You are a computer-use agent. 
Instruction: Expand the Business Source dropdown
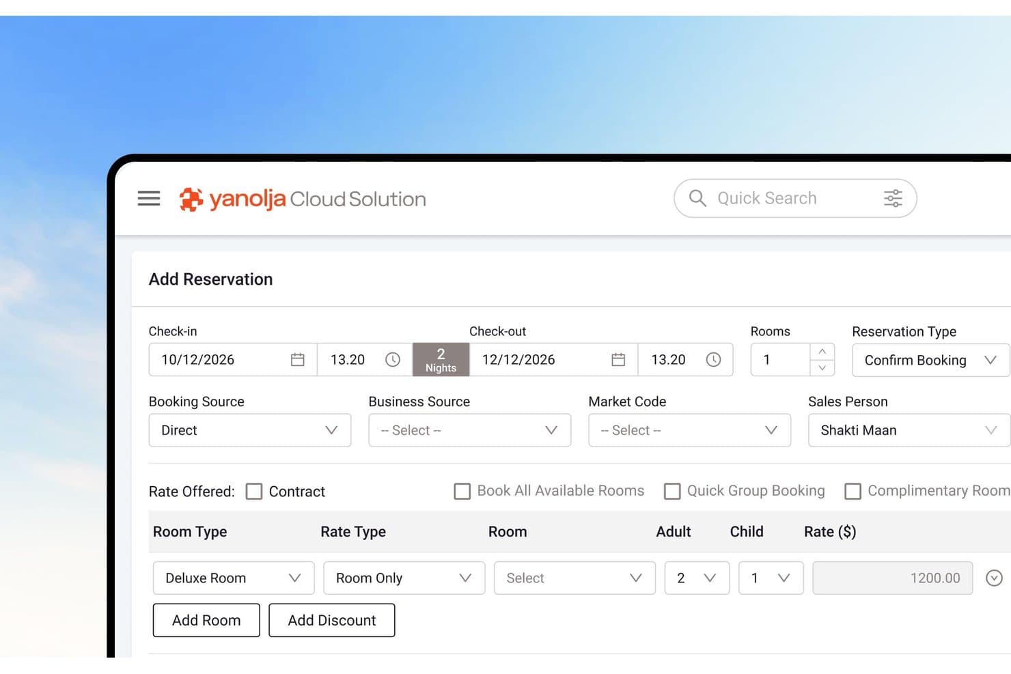pos(470,430)
